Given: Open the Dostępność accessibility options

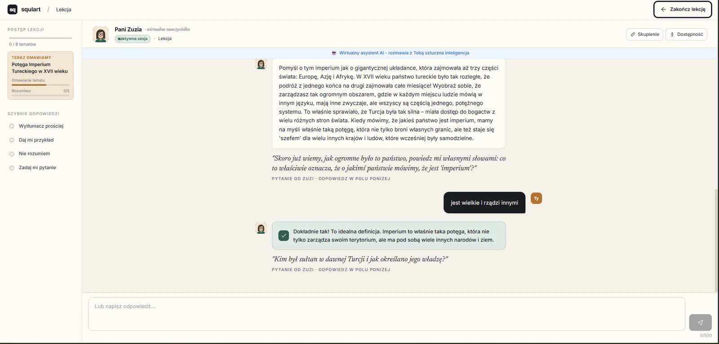Looking at the screenshot, I should click(686, 35).
